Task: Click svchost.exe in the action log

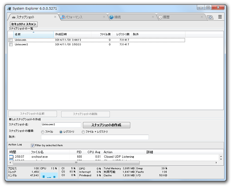Action: [39, 157]
